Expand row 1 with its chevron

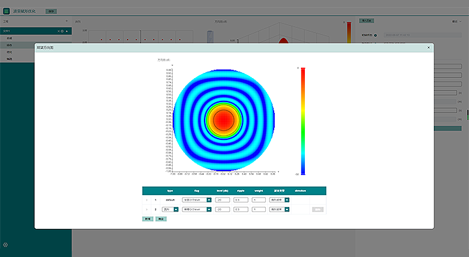click(x=147, y=200)
